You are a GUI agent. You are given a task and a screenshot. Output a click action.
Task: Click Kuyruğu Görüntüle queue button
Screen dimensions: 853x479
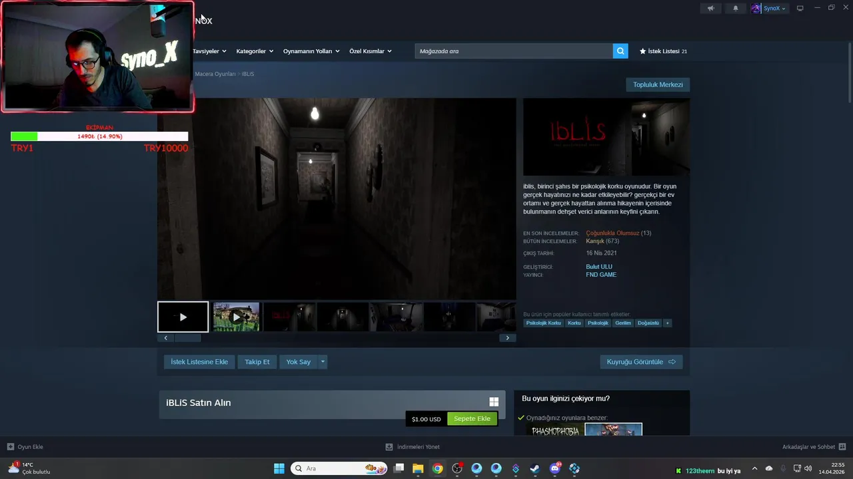[x=641, y=362]
